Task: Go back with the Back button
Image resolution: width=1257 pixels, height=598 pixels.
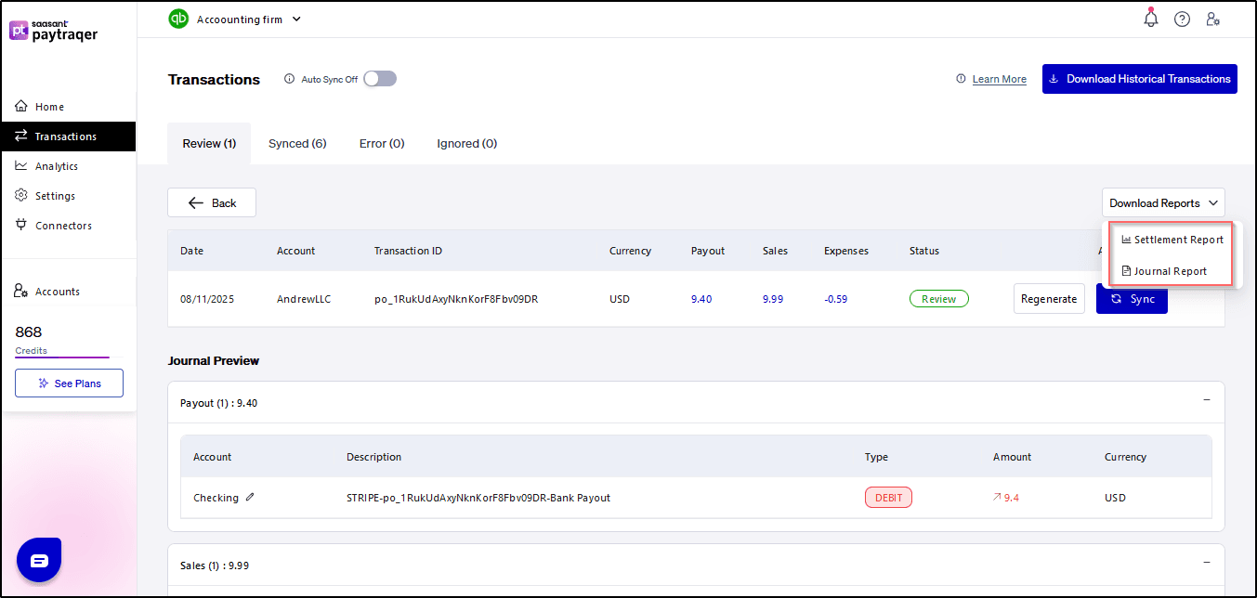Action: (x=212, y=202)
